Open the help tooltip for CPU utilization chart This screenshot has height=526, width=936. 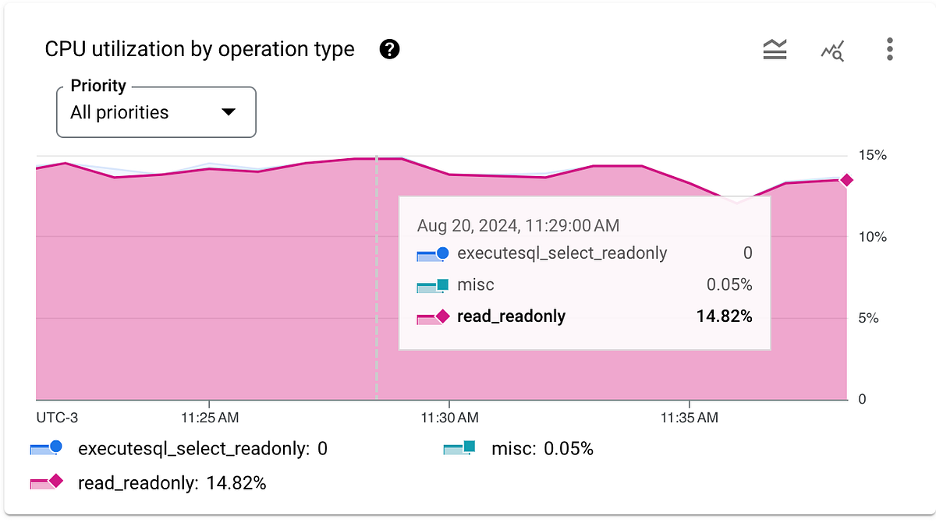388,49
